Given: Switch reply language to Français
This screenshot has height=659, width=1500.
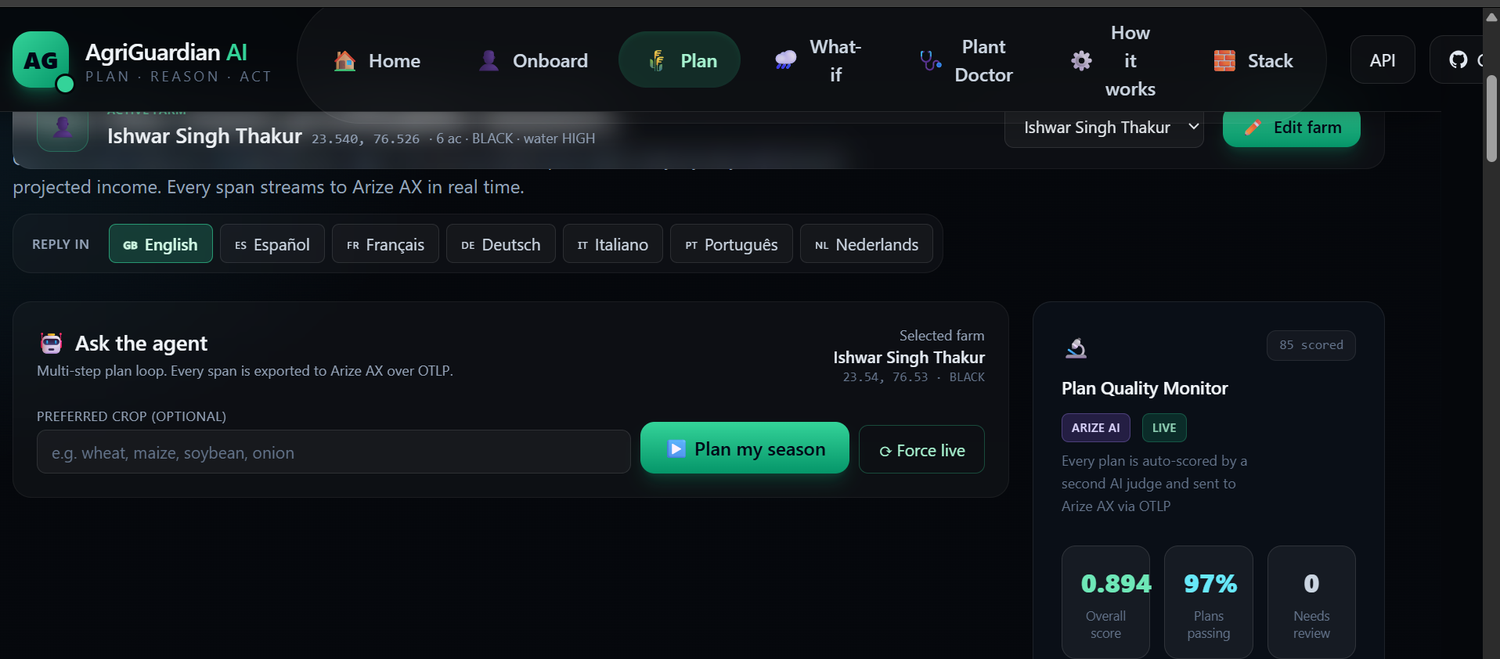Looking at the screenshot, I should [x=385, y=244].
